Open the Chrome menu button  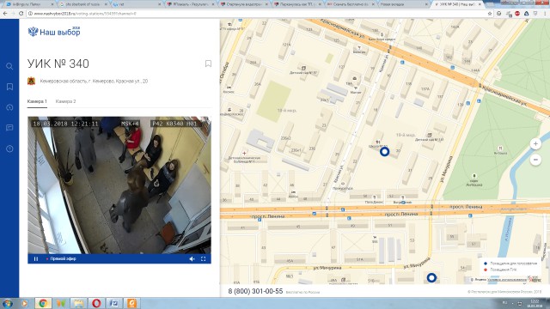pos(545,14)
